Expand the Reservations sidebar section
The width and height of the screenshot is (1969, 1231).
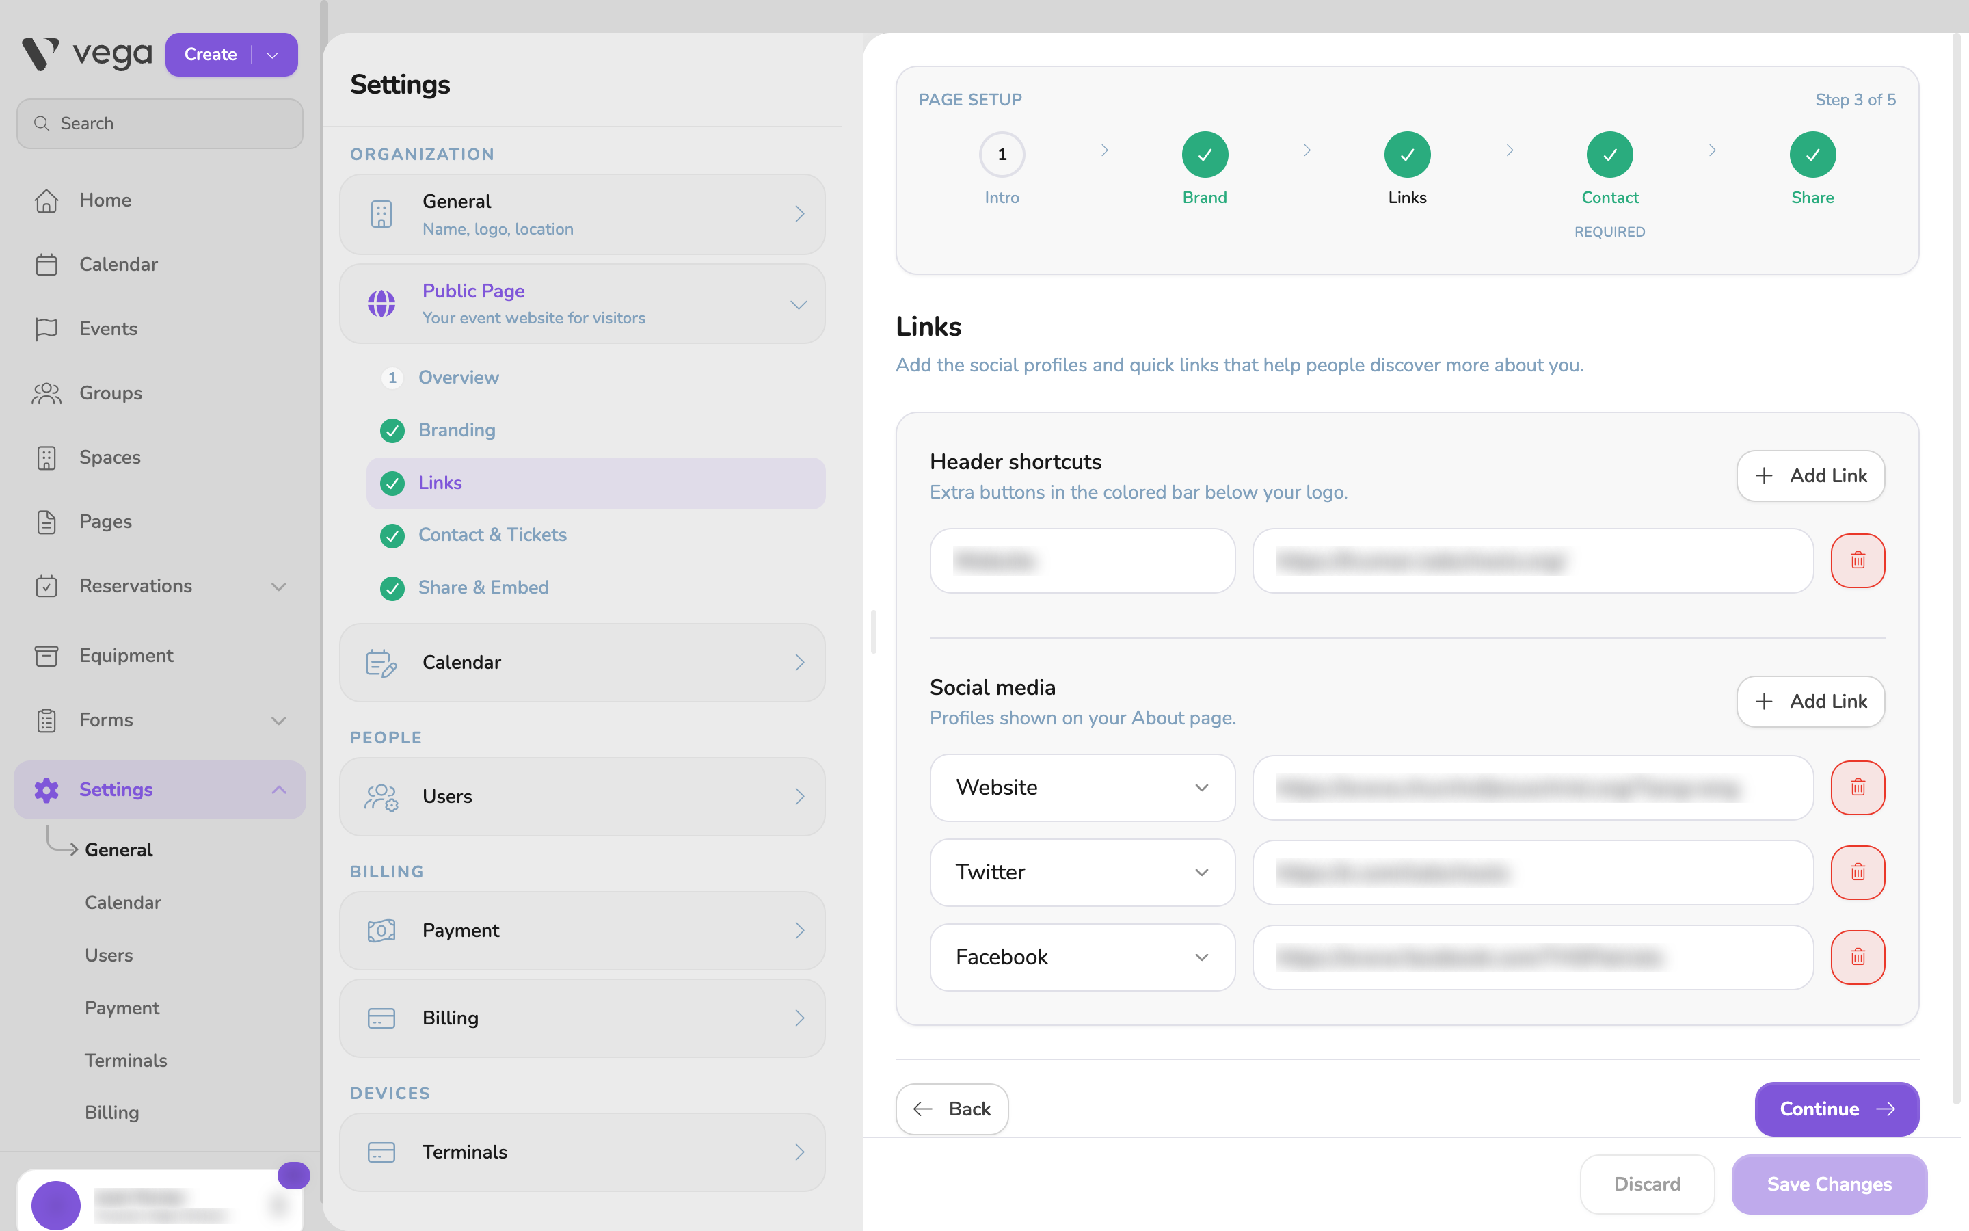[x=279, y=586]
